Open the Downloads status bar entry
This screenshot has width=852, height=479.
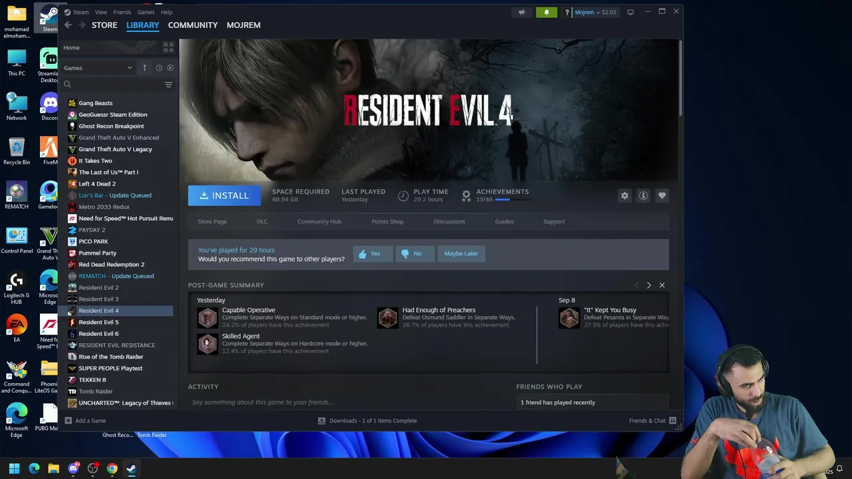(x=367, y=420)
